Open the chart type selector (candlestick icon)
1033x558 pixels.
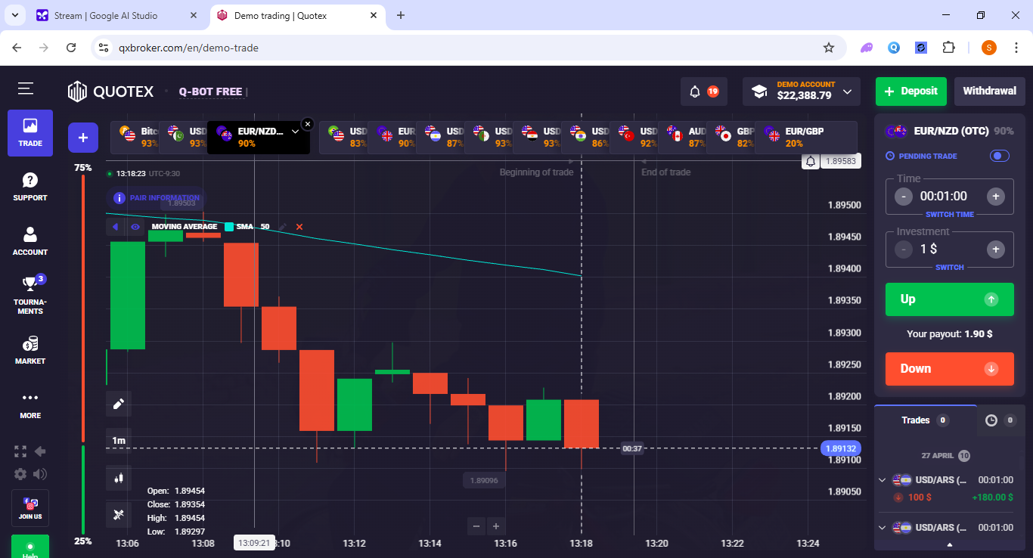coord(118,478)
